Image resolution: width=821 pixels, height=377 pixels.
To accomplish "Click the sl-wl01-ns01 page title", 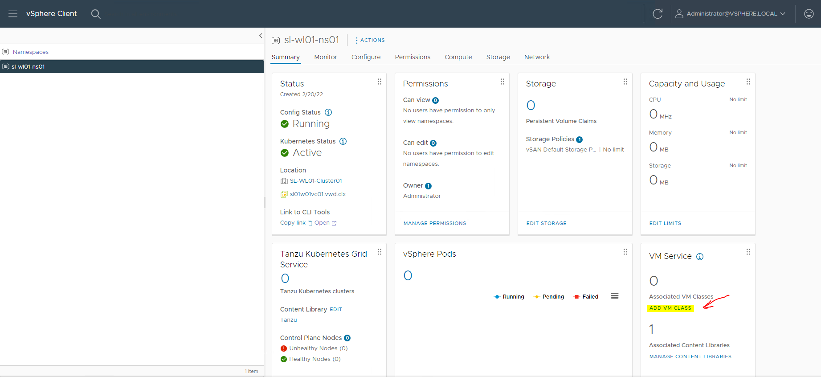I will click(311, 40).
